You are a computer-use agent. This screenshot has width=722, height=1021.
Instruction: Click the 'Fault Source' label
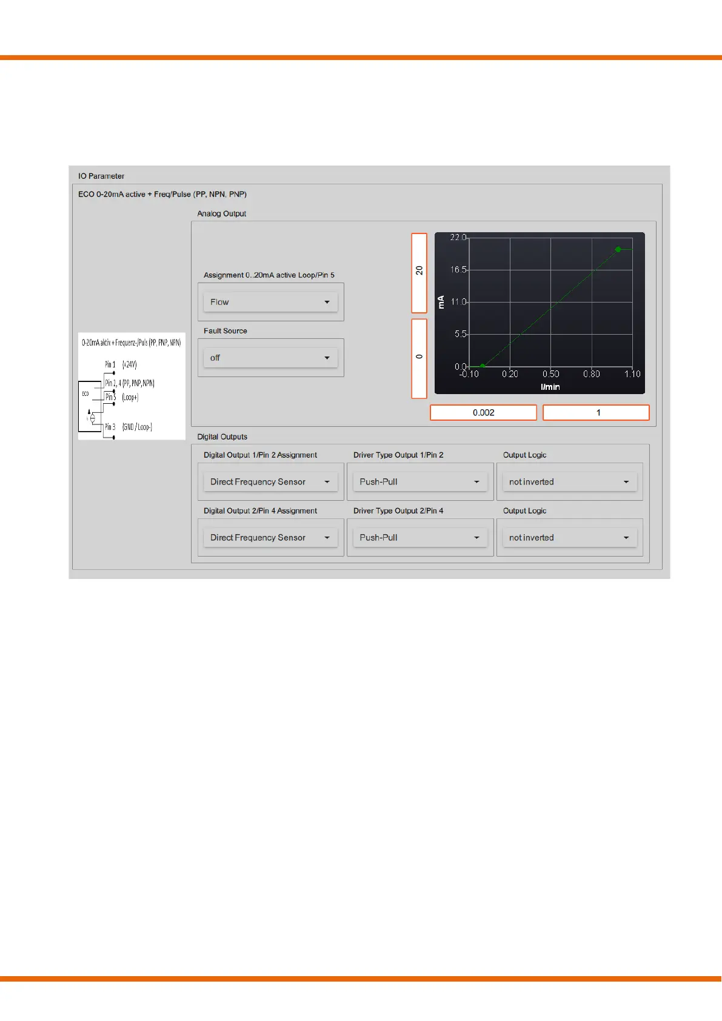point(226,331)
